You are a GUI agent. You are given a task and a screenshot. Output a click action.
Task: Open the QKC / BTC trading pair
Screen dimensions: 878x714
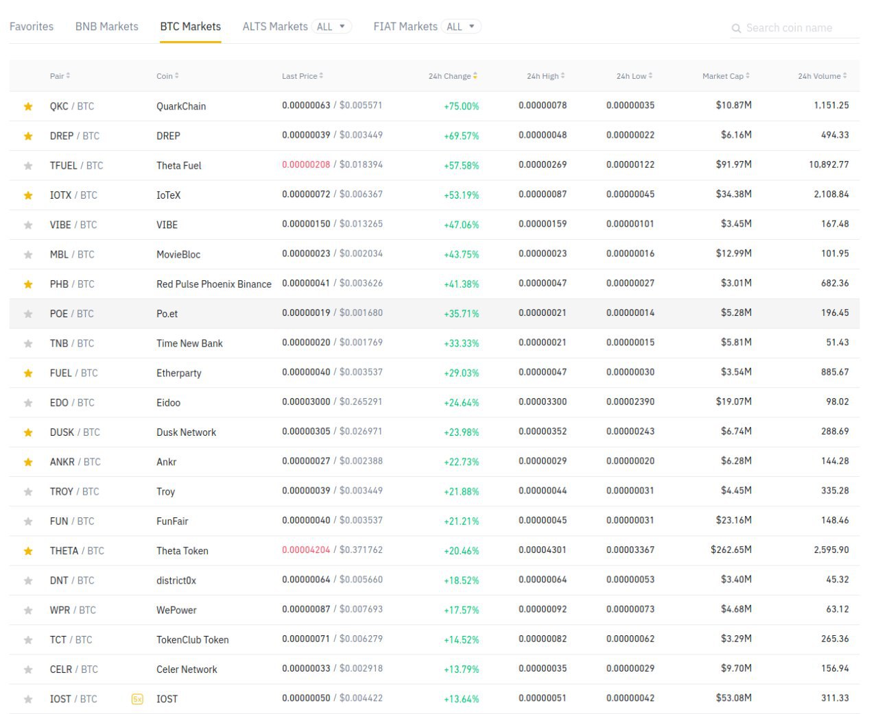pos(72,106)
